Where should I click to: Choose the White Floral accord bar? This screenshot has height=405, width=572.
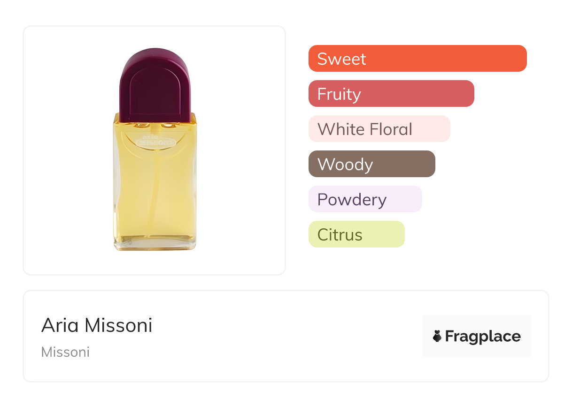[379, 129]
